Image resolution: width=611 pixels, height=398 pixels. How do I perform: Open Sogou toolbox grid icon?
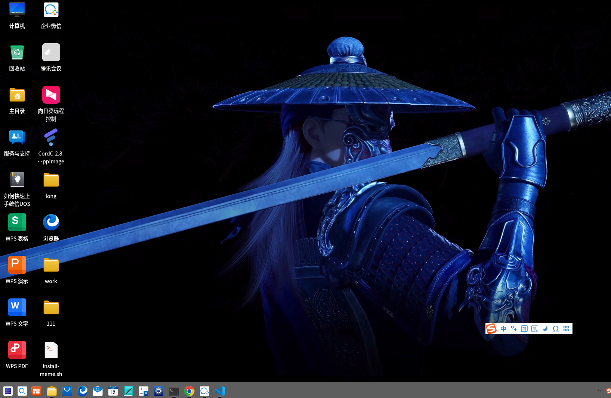click(x=566, y=329)
